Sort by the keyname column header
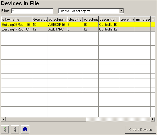 point(16,20)
